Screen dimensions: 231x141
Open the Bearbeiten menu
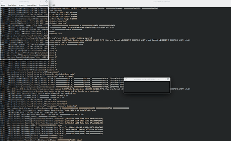coord(12,5)
